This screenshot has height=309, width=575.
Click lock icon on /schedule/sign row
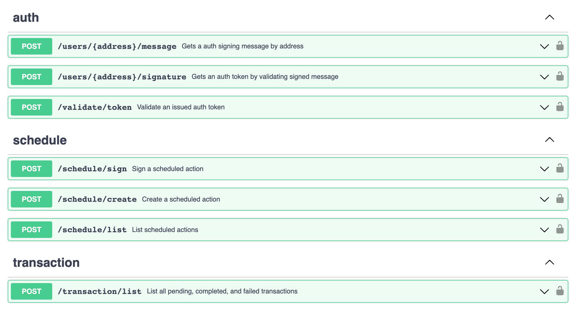(560, 168)
